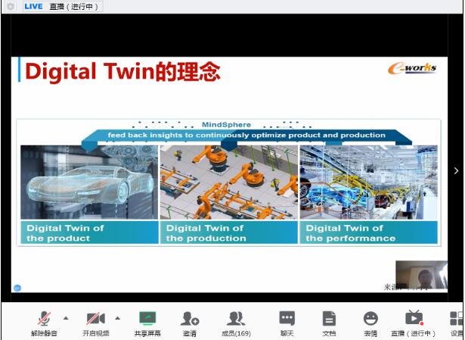Open the Invite (邀请) participants icon

pyautogui.click(x=189, y=320)
